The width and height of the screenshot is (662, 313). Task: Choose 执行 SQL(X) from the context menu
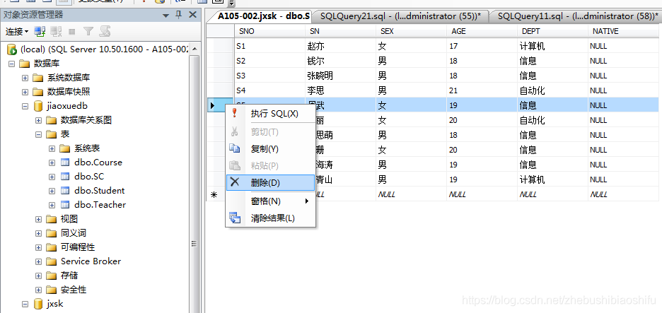271,114
